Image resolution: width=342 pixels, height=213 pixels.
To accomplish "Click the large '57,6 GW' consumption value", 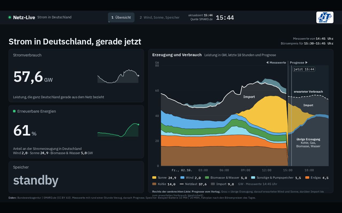I will pyautogui.click(x=33, y=77).
